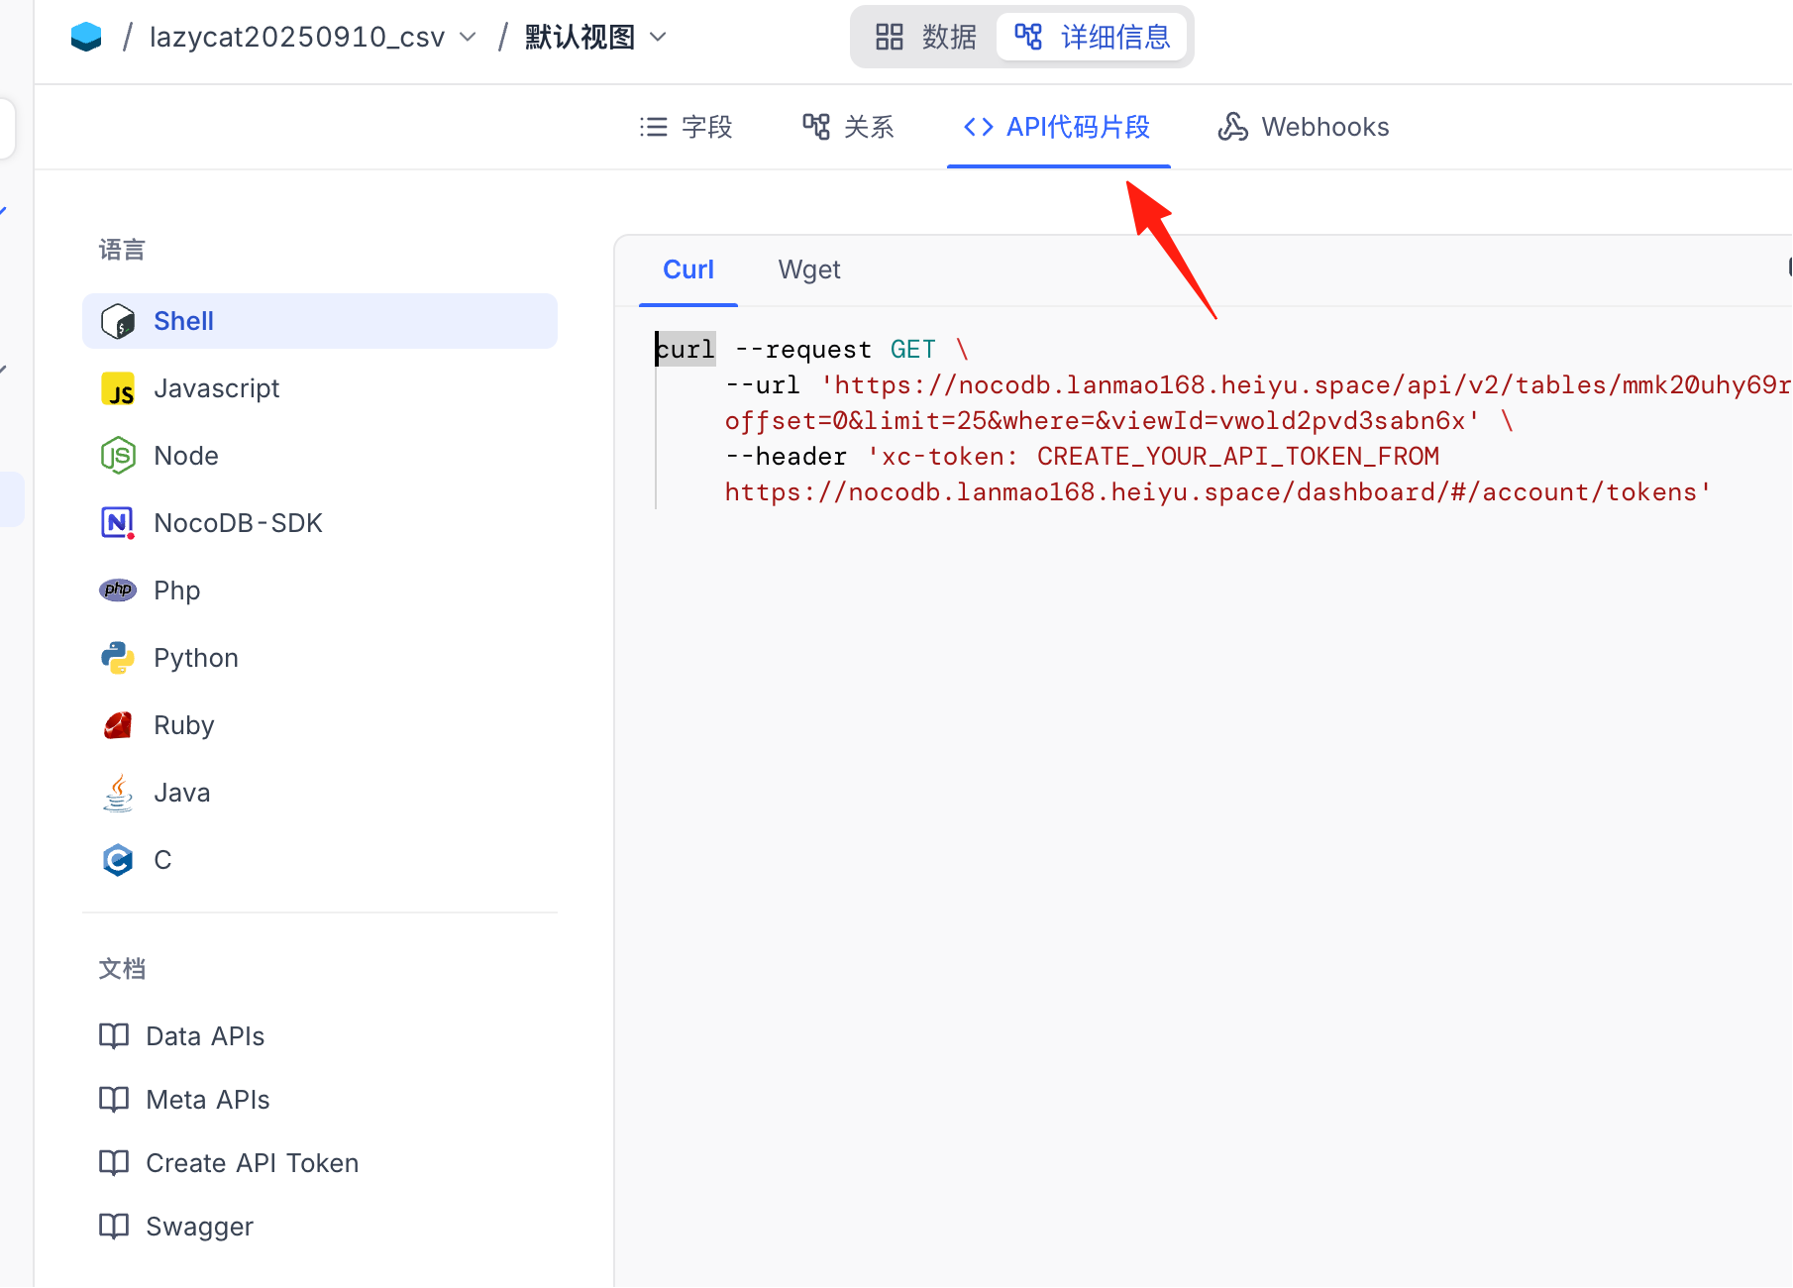This screenshot has width=1793, height=1288.
Task: Select C language
Action: point(320,860)
